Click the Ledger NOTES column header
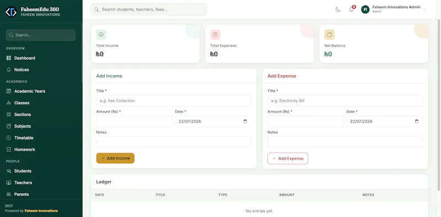Image resolution: width=441 pixels, height=217 pixels. [x=368, y=195]
